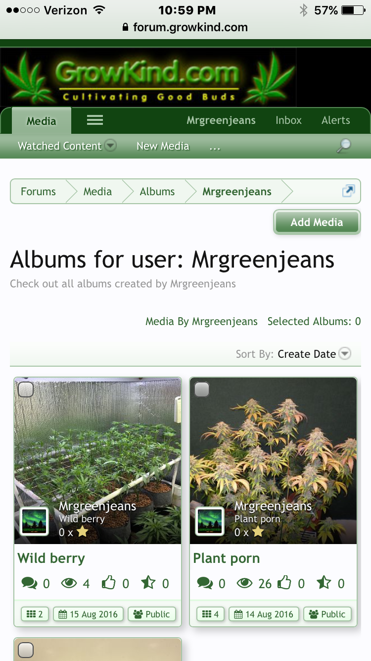Viewport: 371px width, 661px height.
Task: Tick the Plant porn album checkbox
Action: coord(201,389)
